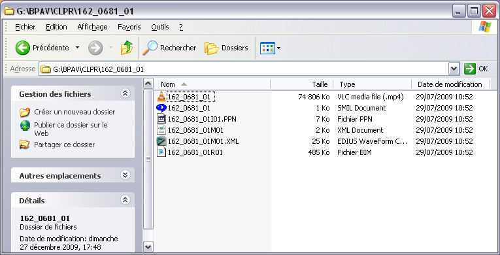This screenshot has height=255, width=500.
Task: Click the Windows flag logo
Action: 485,27
